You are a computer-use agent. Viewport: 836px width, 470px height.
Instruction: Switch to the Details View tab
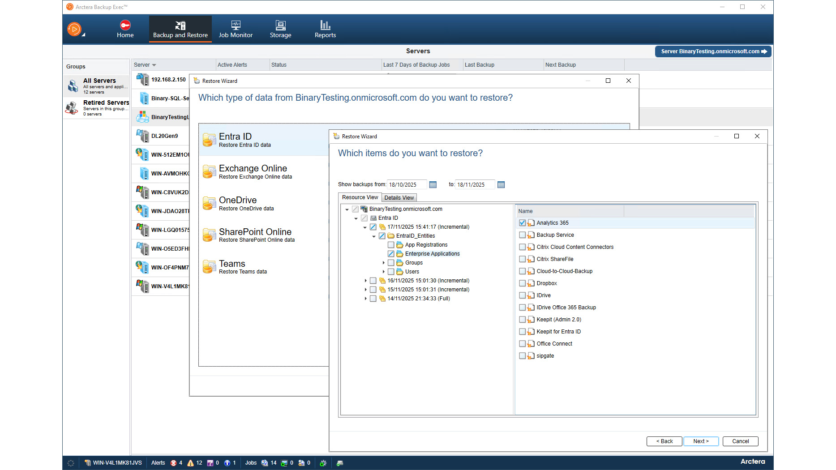[399, 197]
